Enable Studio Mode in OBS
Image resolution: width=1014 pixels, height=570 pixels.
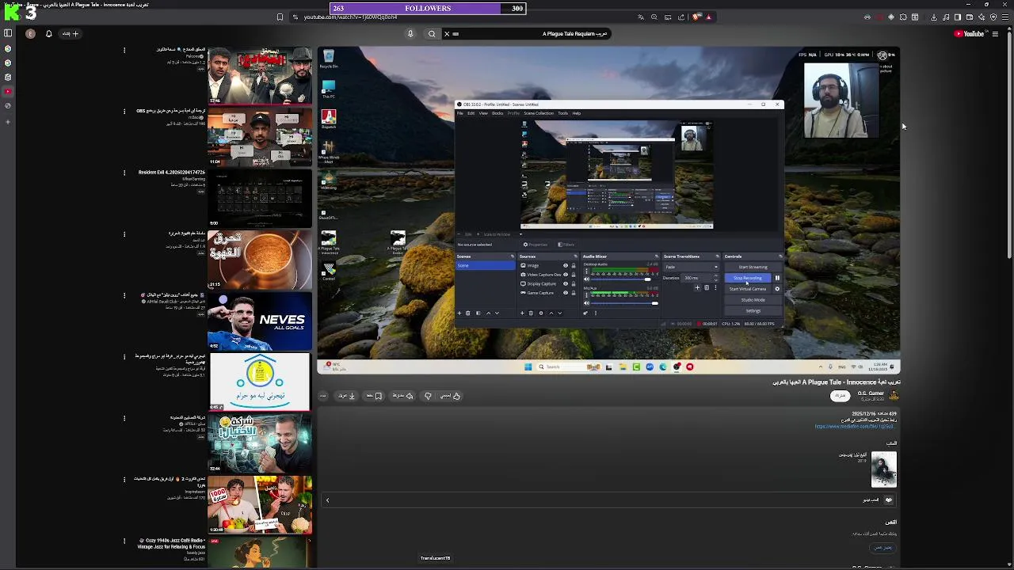[753, 300]
